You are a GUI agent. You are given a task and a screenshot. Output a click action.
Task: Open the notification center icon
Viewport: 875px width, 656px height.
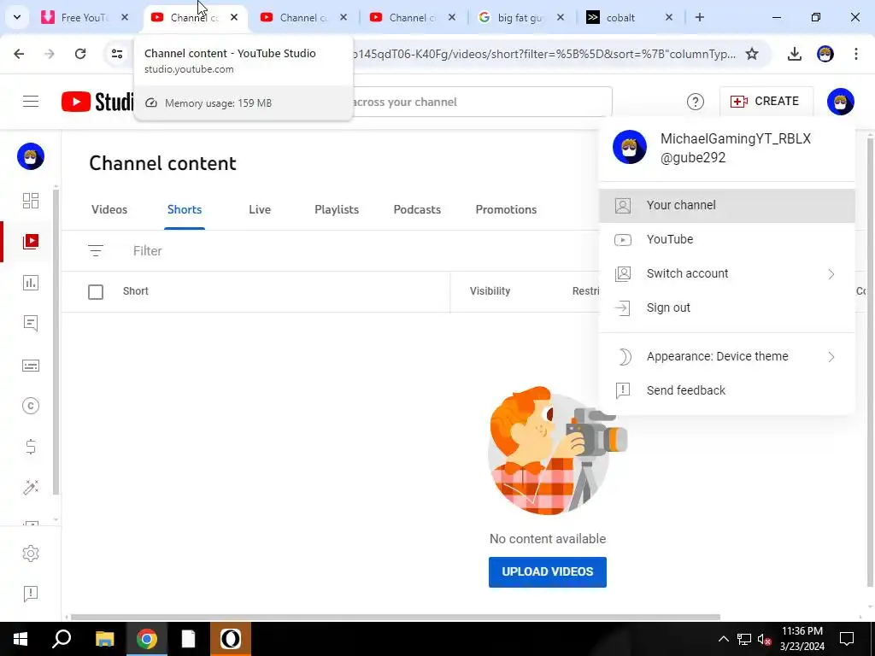click(x=847, y=639)
